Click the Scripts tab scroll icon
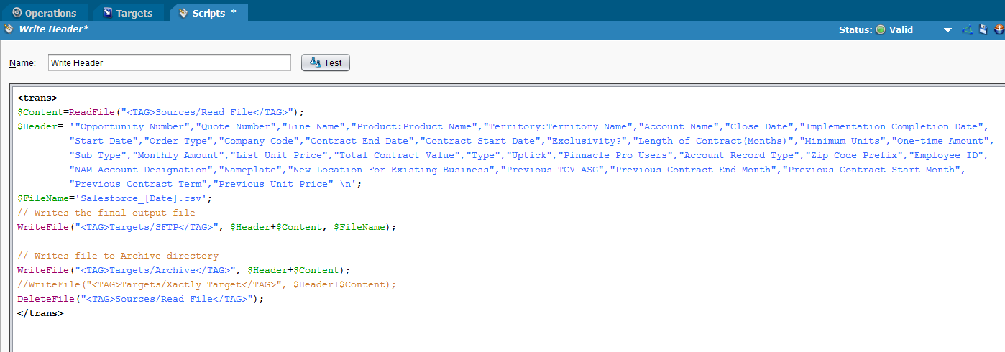 pyautogui.click(x=183, y=13)
